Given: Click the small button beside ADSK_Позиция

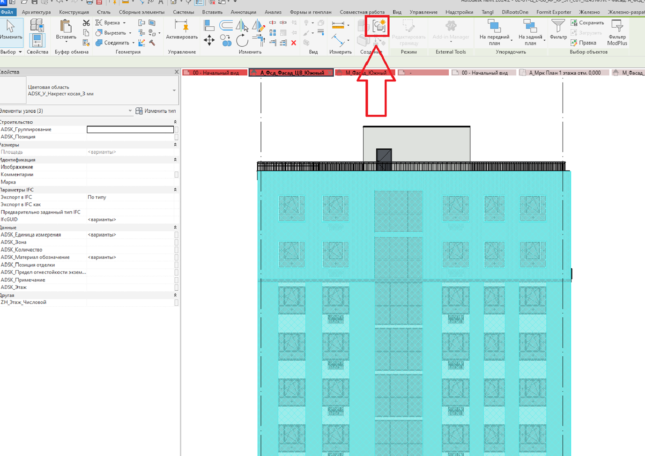Looking at the screenshot, I should [176, 137].
